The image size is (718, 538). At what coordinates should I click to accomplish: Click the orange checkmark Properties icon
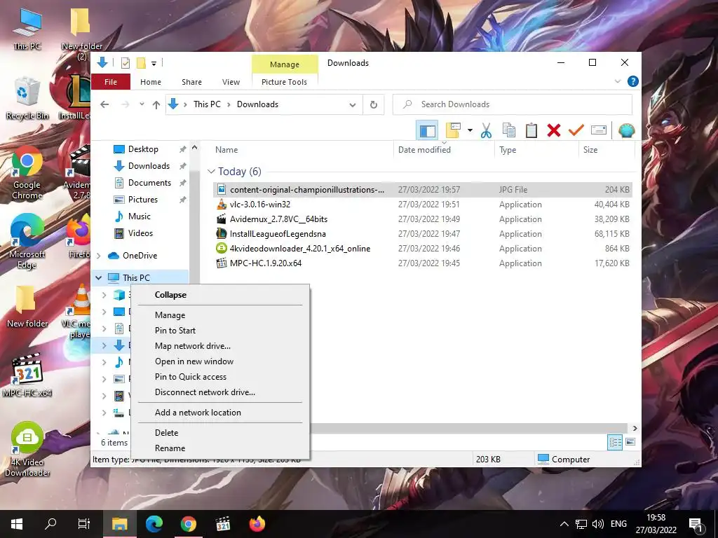click(x=576, y=130)
